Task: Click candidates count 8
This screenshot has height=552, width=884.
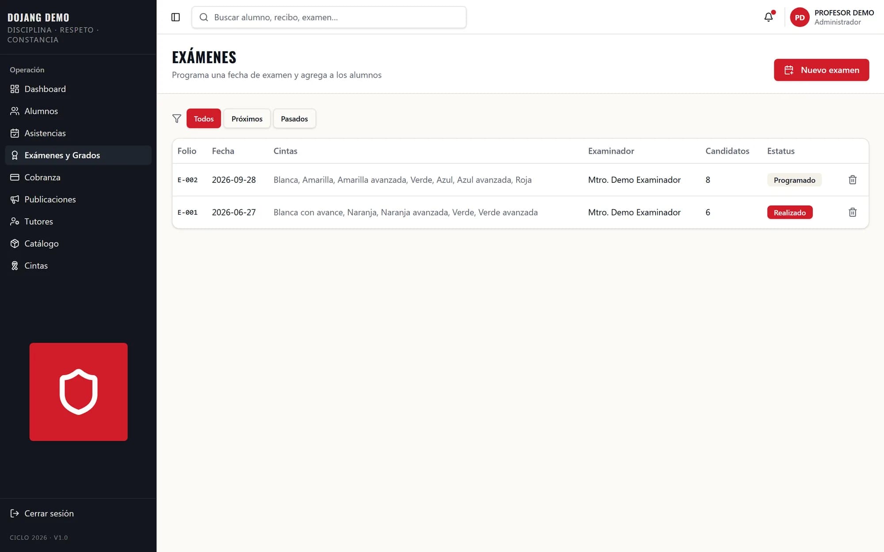Action: point(708,180)
